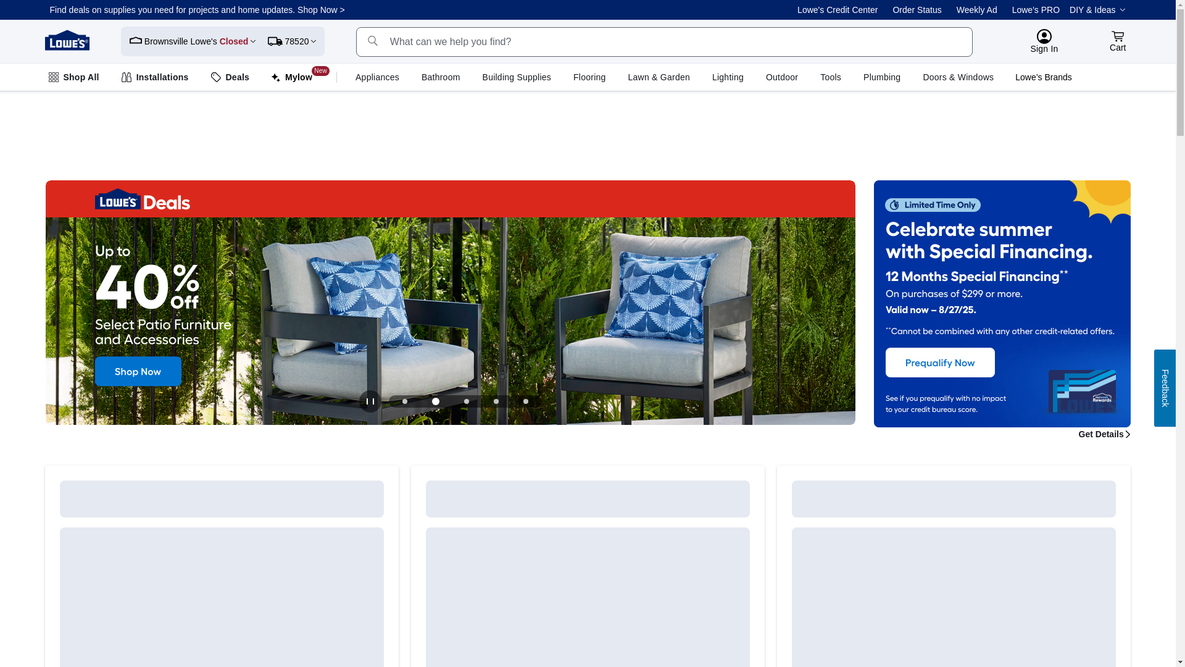Open the Lowe's PRO link
The height and width of the screenshot is (667, 1185).
click(x=1036, y=10)
